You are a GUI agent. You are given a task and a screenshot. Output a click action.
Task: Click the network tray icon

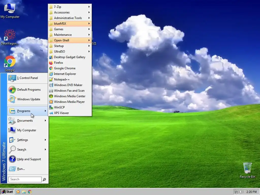coord(236,192)
